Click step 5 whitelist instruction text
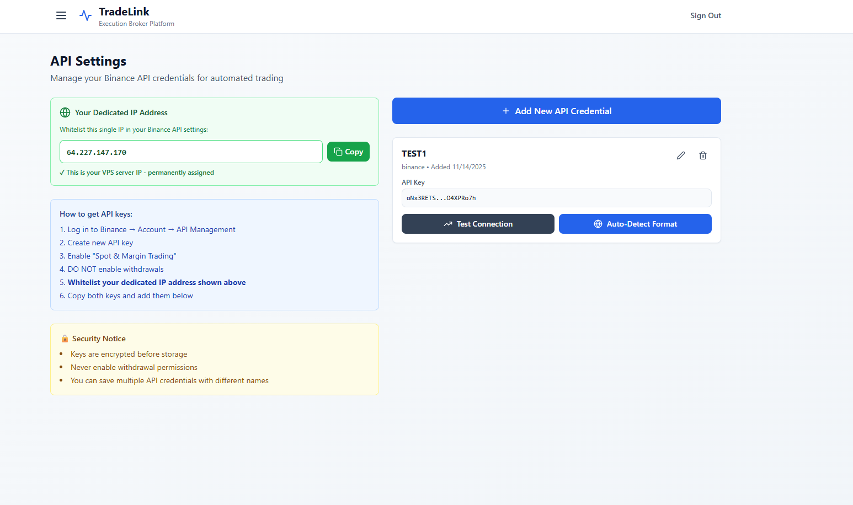 [x=156, y=282]
